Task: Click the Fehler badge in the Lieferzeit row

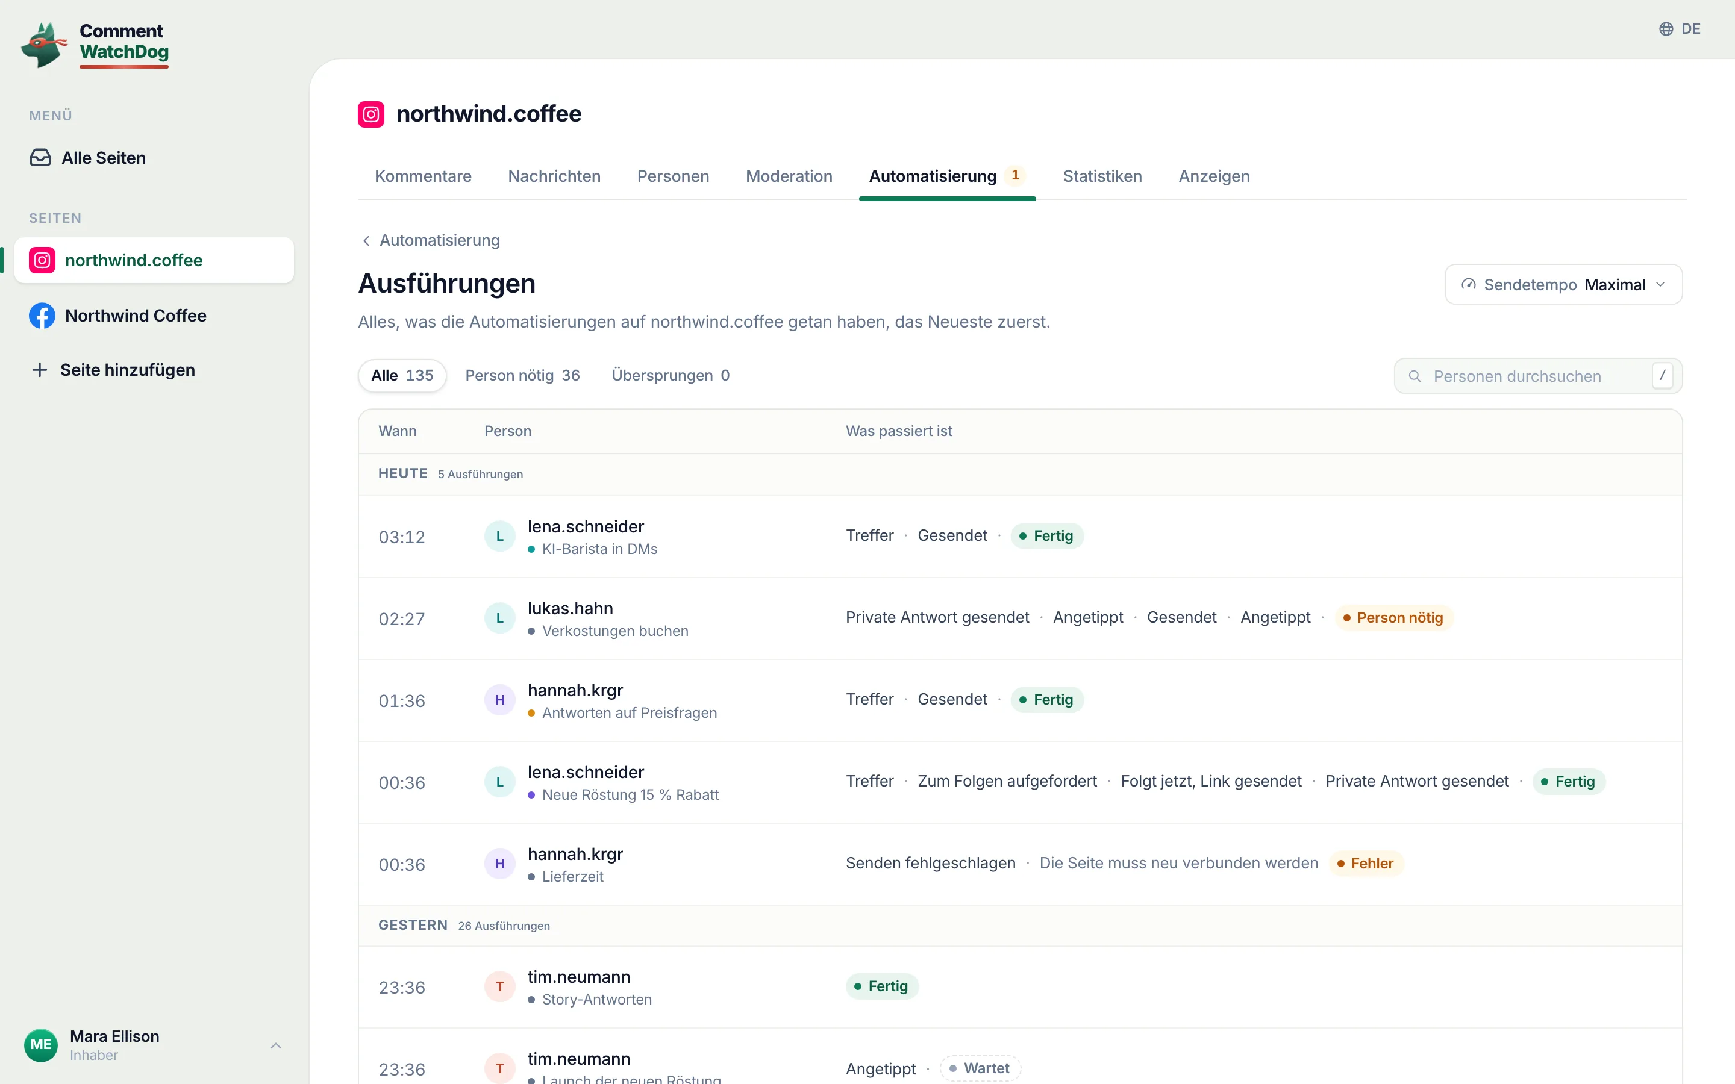Action: tap(1366, 863)
